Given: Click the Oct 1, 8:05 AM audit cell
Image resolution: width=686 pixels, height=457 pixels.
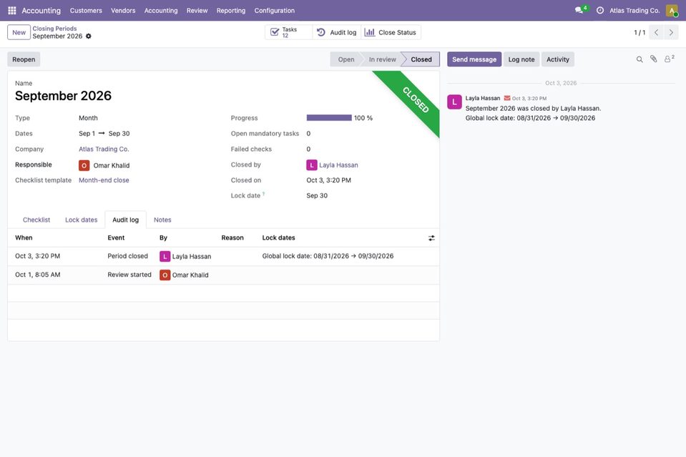Looking at the screenshot, I should pyautogui.click(x=38, y=275).
